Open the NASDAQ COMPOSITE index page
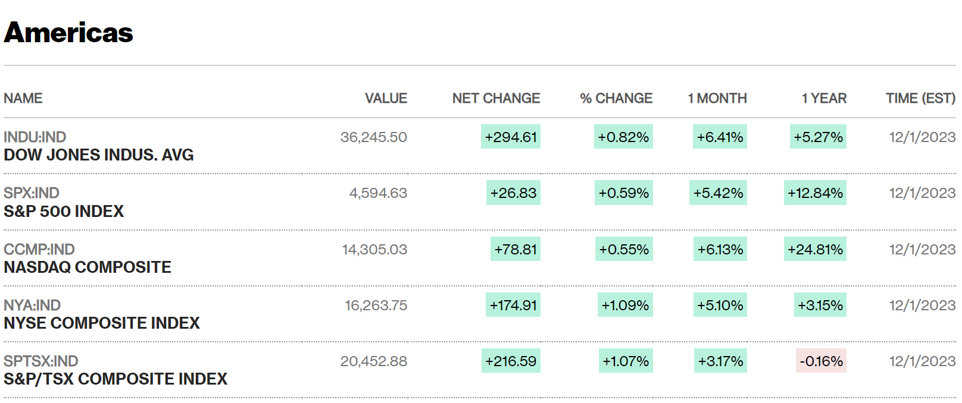 click(x=88, y=267)
